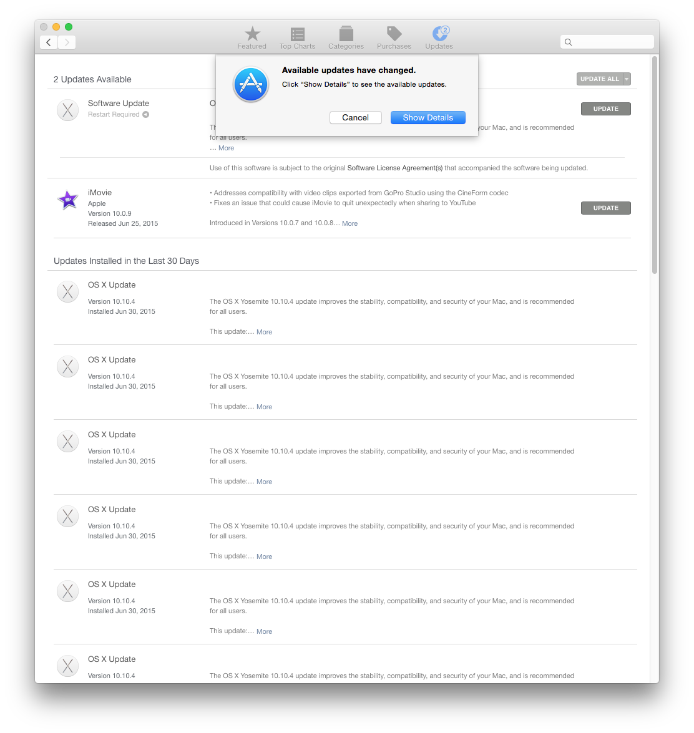Open the UPDATE ALL dropdown arrow
Viewport: 694px width, 733px height.
tap(627, 79)
